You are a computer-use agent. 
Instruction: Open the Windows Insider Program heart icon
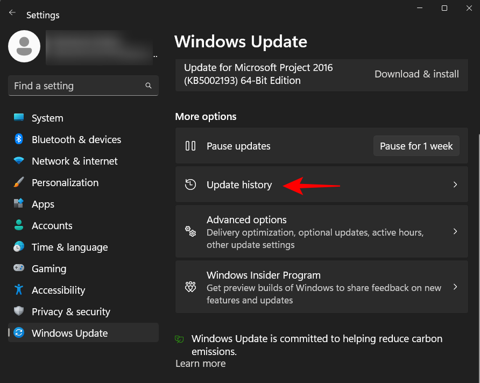pyautogui.click(x=190, y=287)
